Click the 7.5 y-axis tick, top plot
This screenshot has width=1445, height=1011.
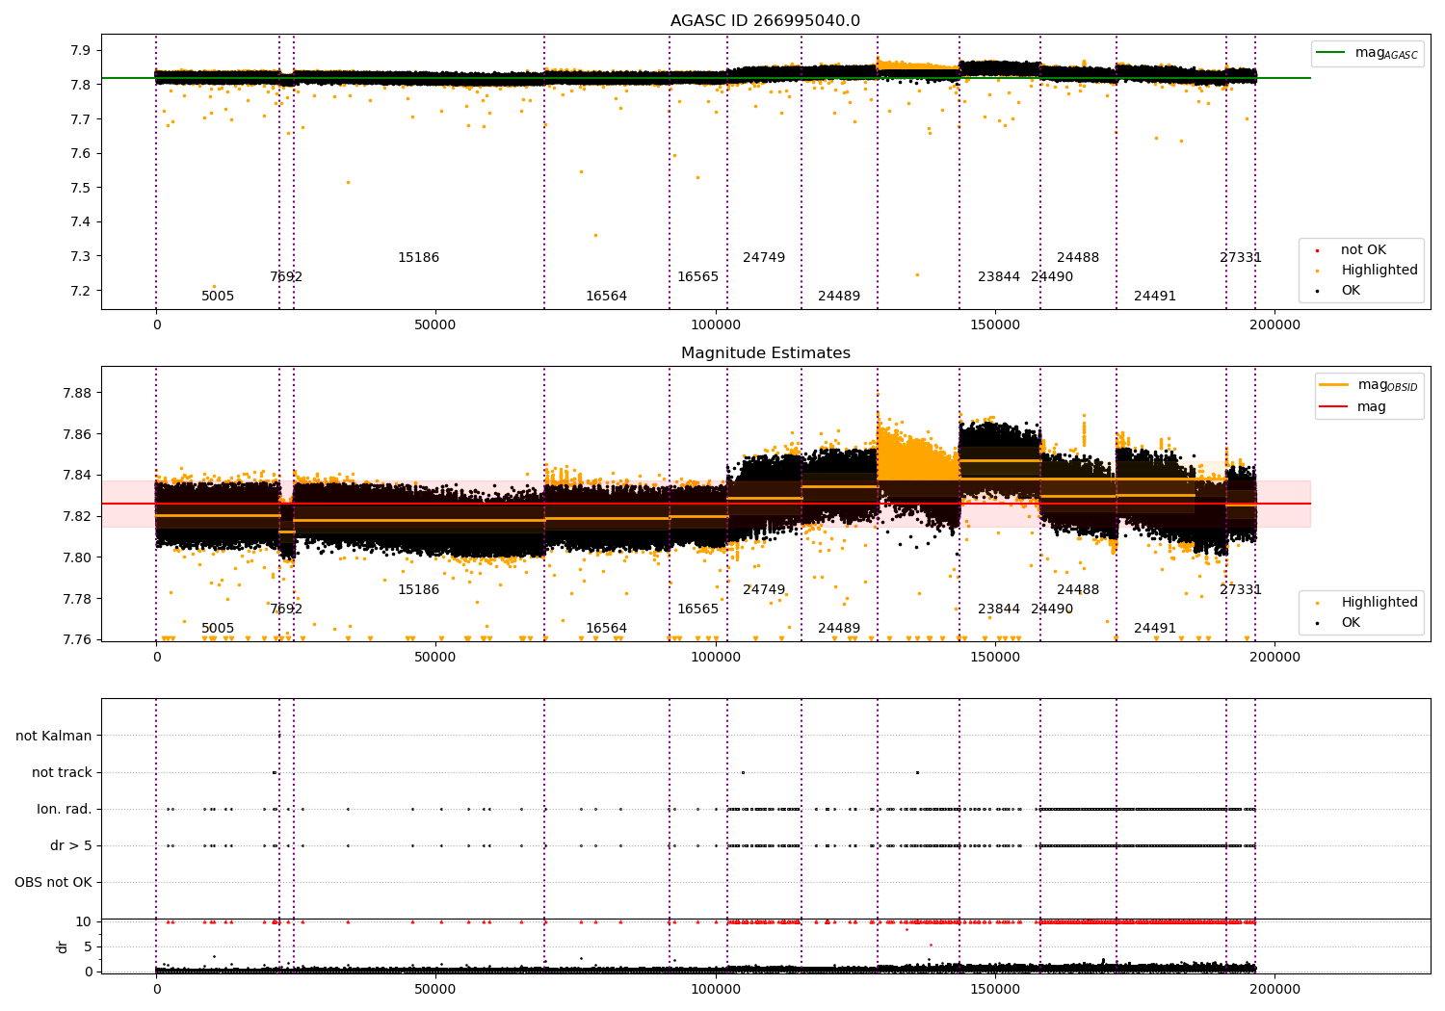point(81,188)
